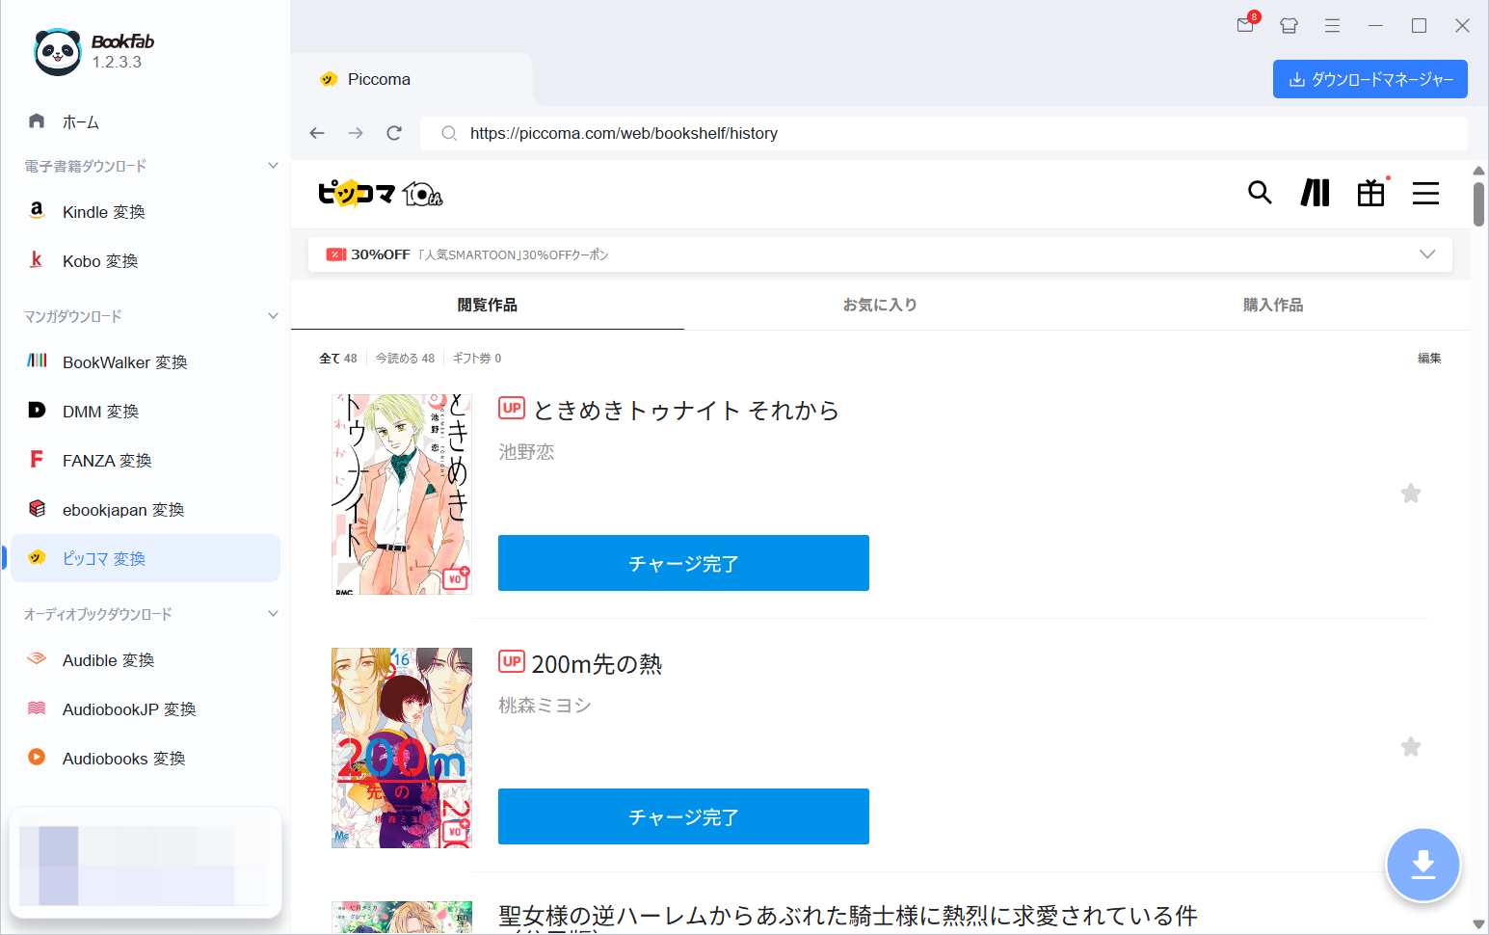
Task: Filter by 全て 48
Action: point(338,359)
